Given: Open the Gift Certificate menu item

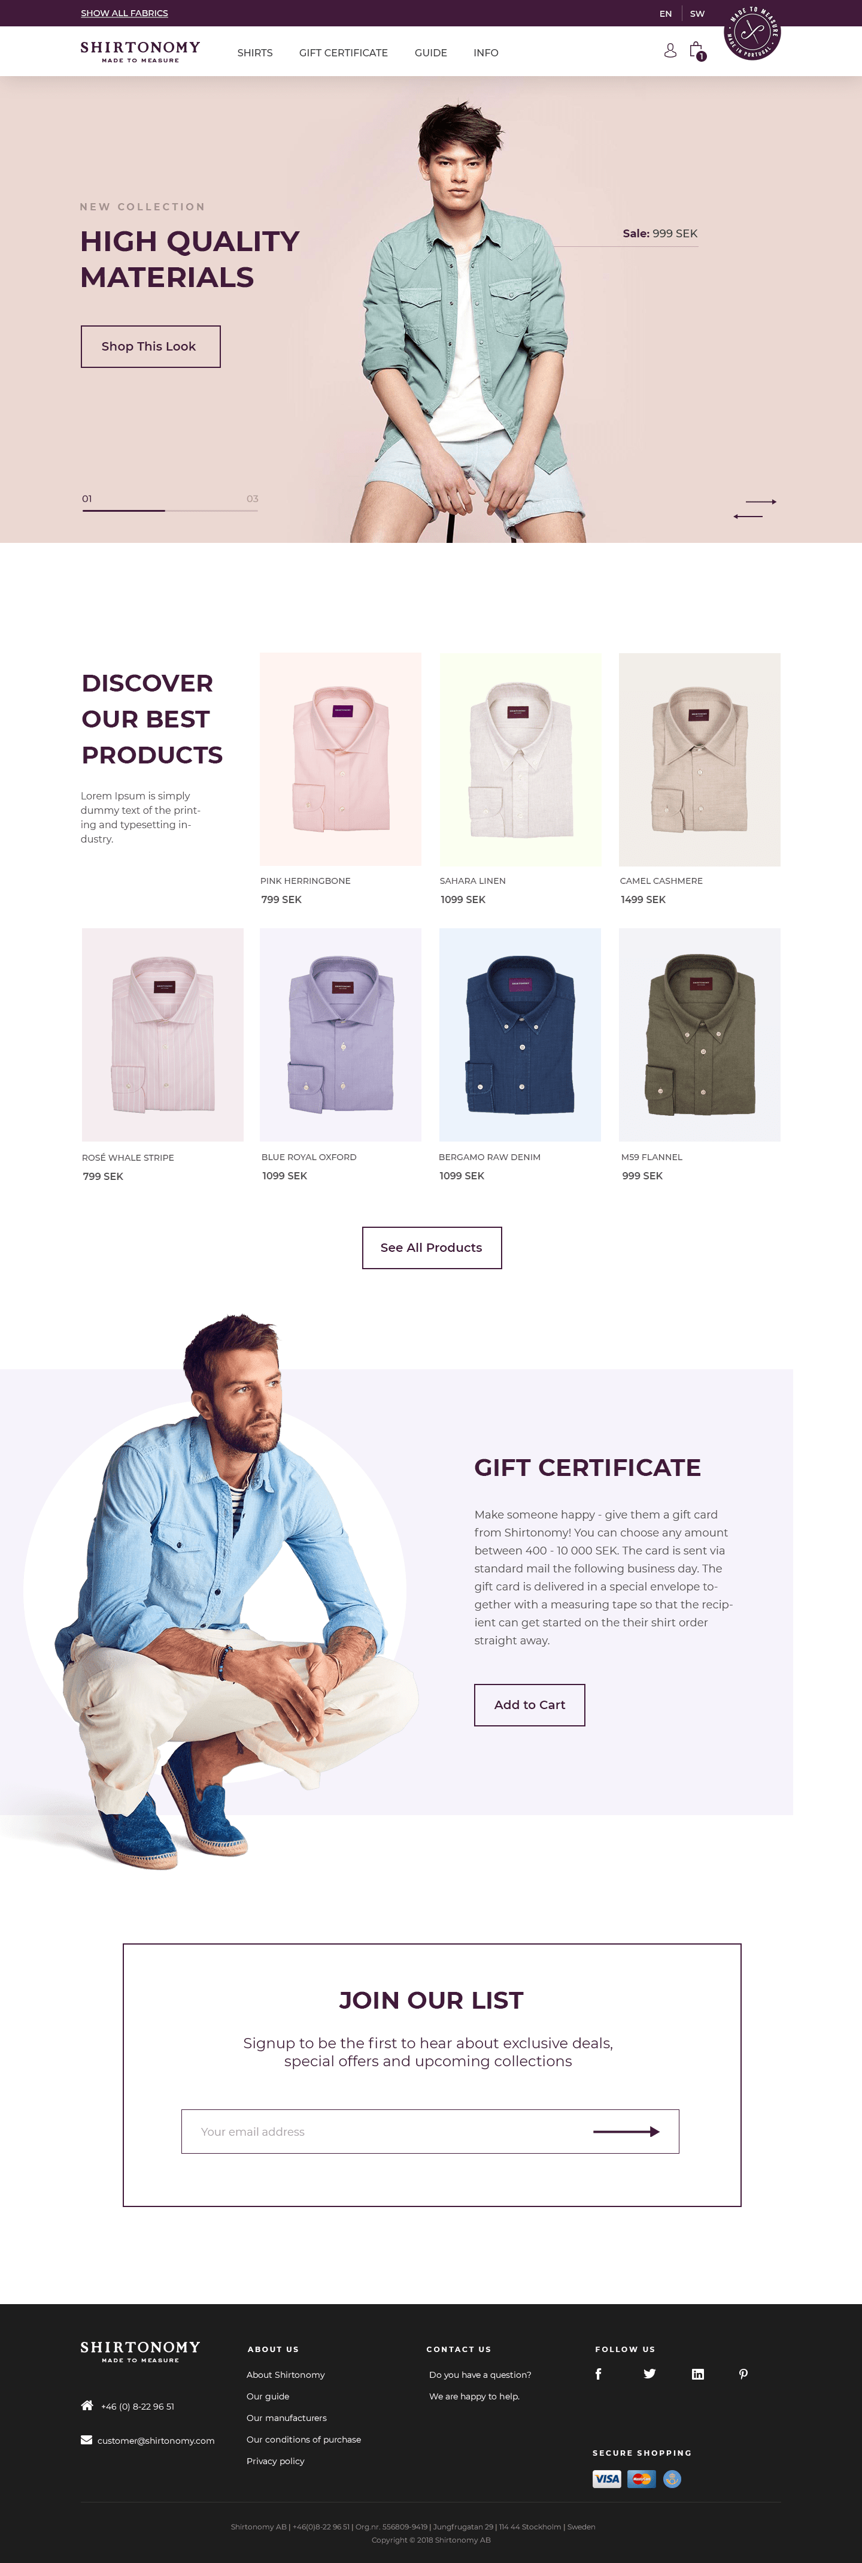Looking at the screenshot, I should point(343,53).
